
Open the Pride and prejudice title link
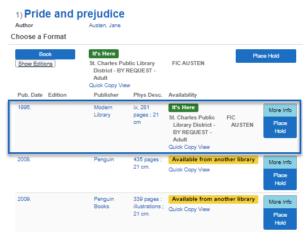75,14
